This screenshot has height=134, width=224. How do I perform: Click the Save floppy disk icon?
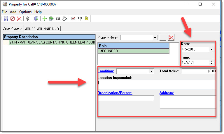(6, 19)
